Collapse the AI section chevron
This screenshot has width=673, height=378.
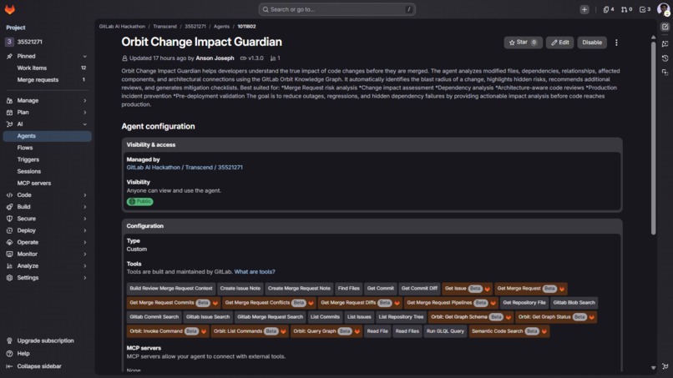84,124
